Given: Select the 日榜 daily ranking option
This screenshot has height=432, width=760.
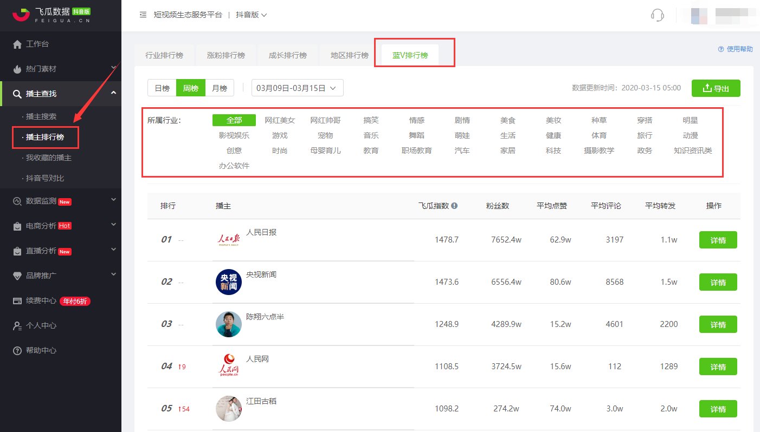Looking at the screenshot, I should 162,88.
